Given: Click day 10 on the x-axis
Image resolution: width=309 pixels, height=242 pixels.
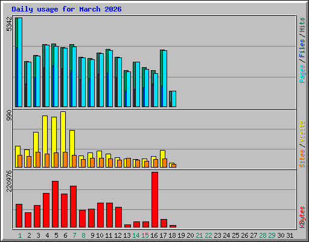Looking at the screenshot, I should coord(100,235).
